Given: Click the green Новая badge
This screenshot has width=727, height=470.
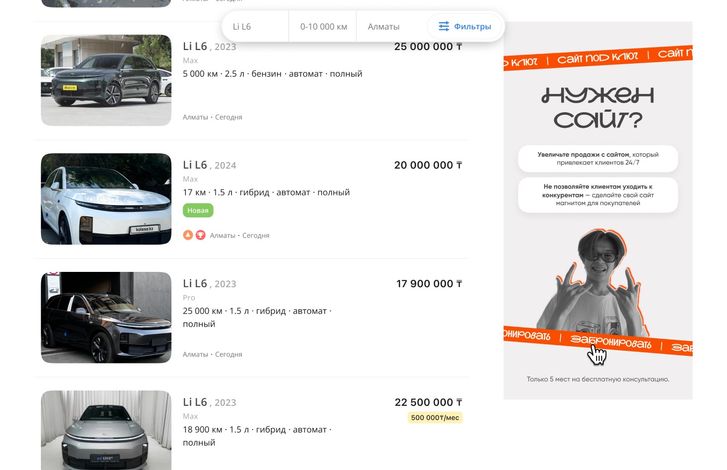Looking at the screenshot, I should [198, 210].
